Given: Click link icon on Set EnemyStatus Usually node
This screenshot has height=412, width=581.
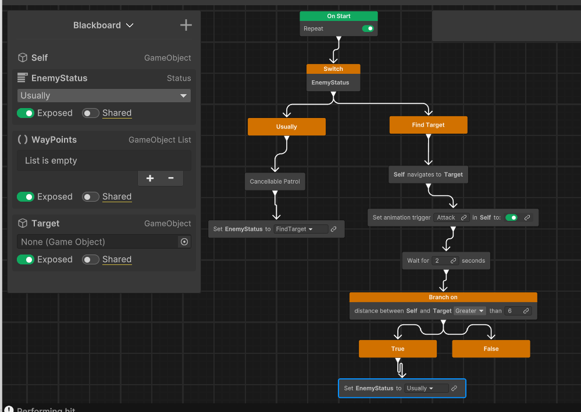Looking at the screenshot, I should (x=454, y=388).
